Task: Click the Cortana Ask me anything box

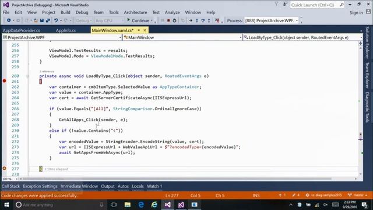Action: pyautogui.click(x=59, y=205)
